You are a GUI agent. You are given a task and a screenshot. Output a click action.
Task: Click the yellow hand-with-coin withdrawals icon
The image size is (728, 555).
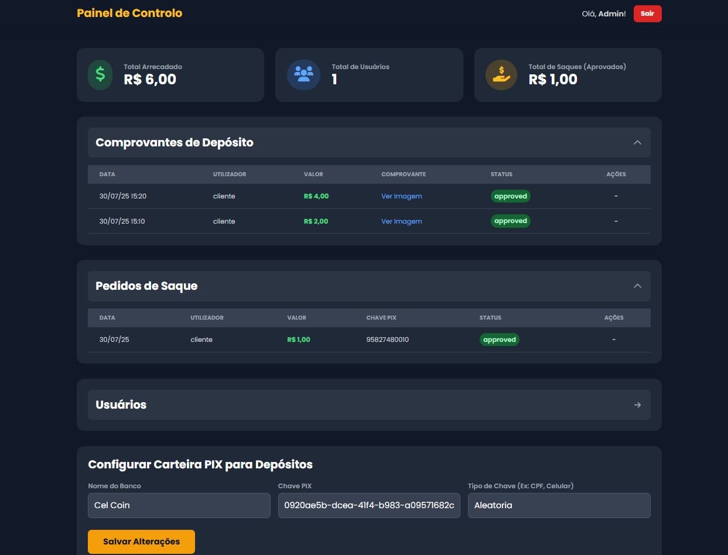tap(501, 75)
